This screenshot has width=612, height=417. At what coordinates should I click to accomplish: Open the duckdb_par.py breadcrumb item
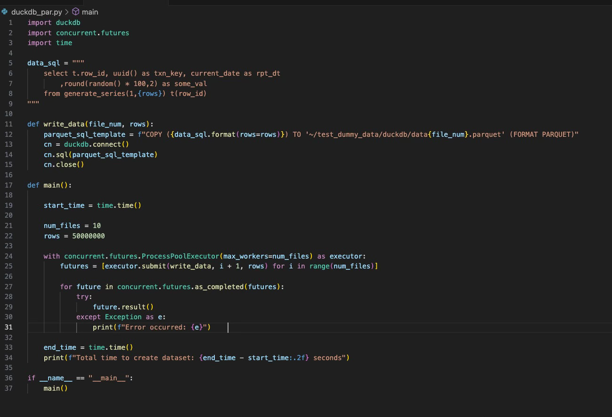pos(36,12)
